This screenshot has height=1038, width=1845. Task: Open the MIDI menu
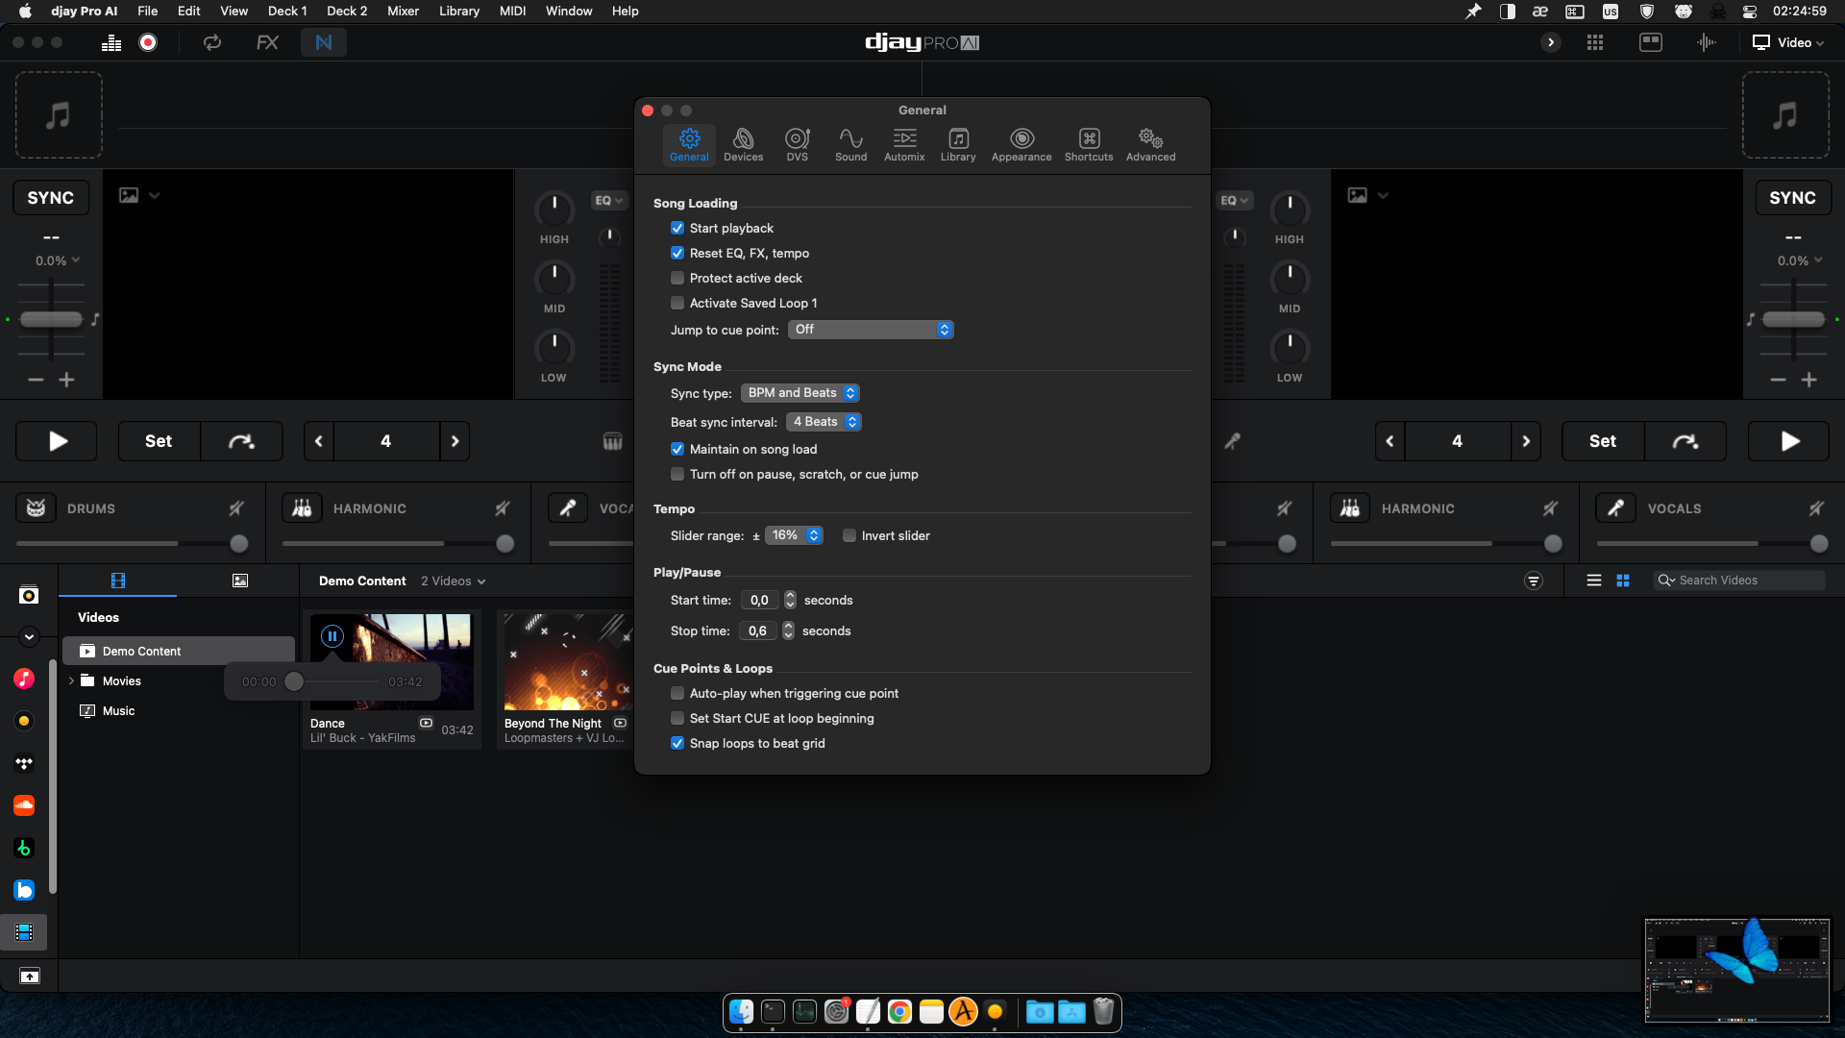coord(513,11)
